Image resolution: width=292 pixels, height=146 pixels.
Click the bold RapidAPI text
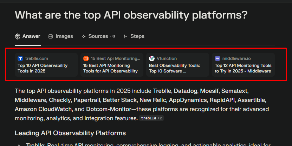222,100
